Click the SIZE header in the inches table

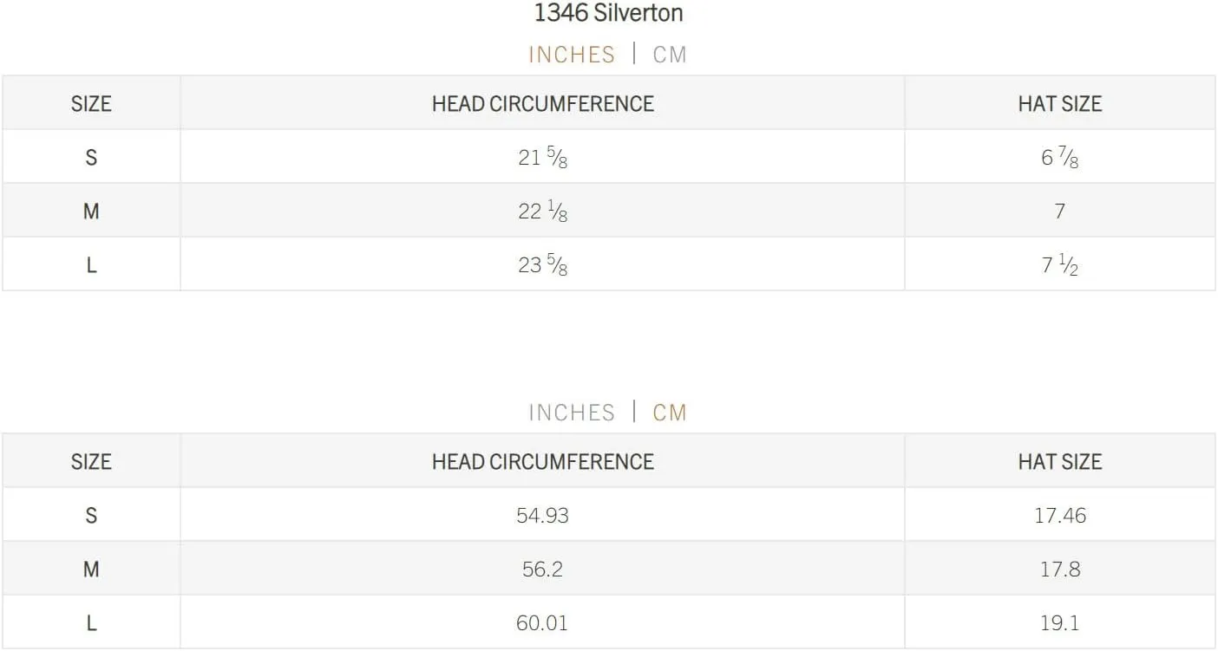coord(91,103)
